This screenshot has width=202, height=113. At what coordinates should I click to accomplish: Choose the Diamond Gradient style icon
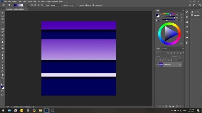42,5
